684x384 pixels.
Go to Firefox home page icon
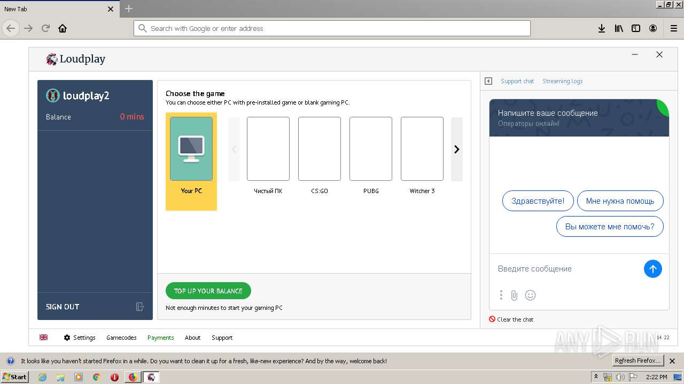tap(63, 28)
